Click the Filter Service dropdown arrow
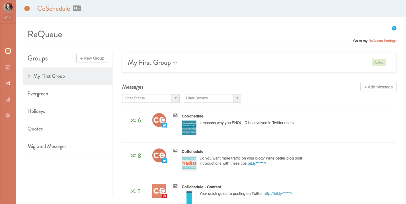Screen dimensions: 406x204 point(237,98)
